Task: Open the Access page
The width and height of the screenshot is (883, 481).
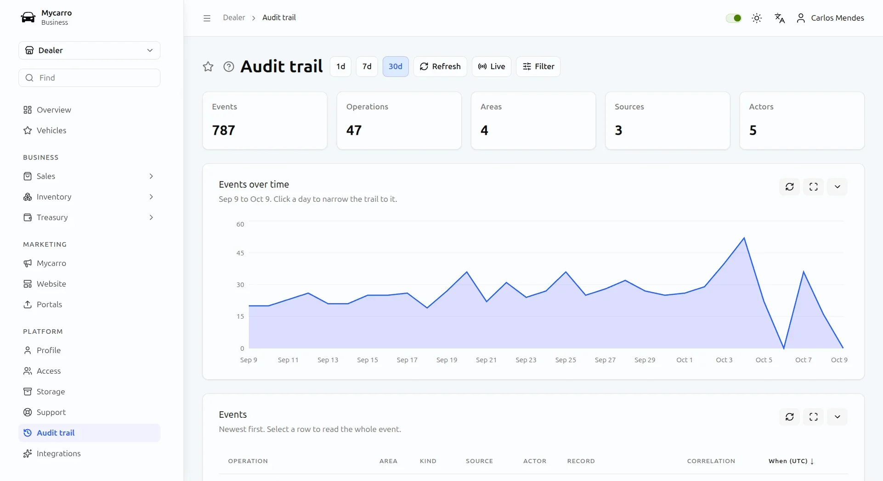Action: click(x=90, y=371)
